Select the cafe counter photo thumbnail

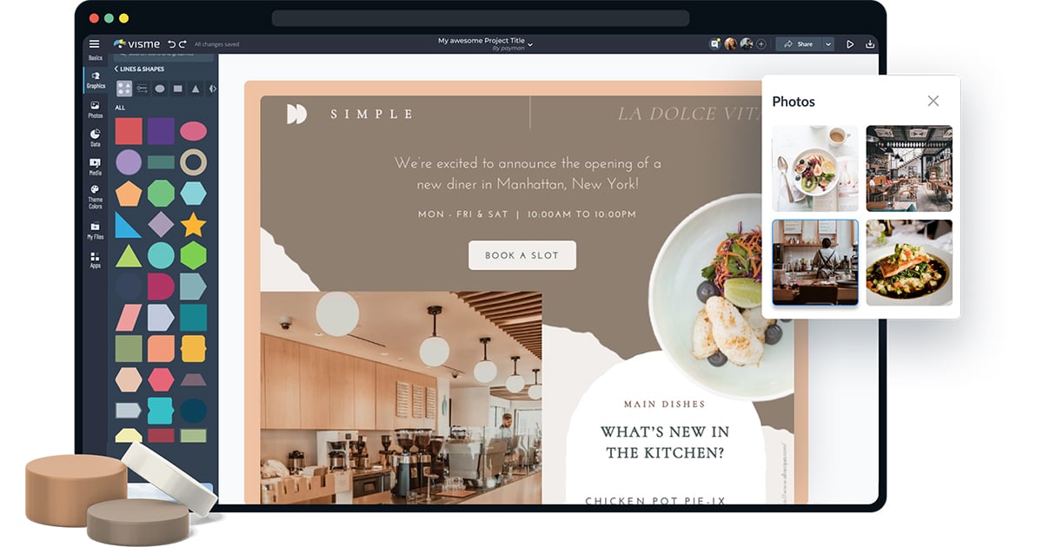point(815,262)
